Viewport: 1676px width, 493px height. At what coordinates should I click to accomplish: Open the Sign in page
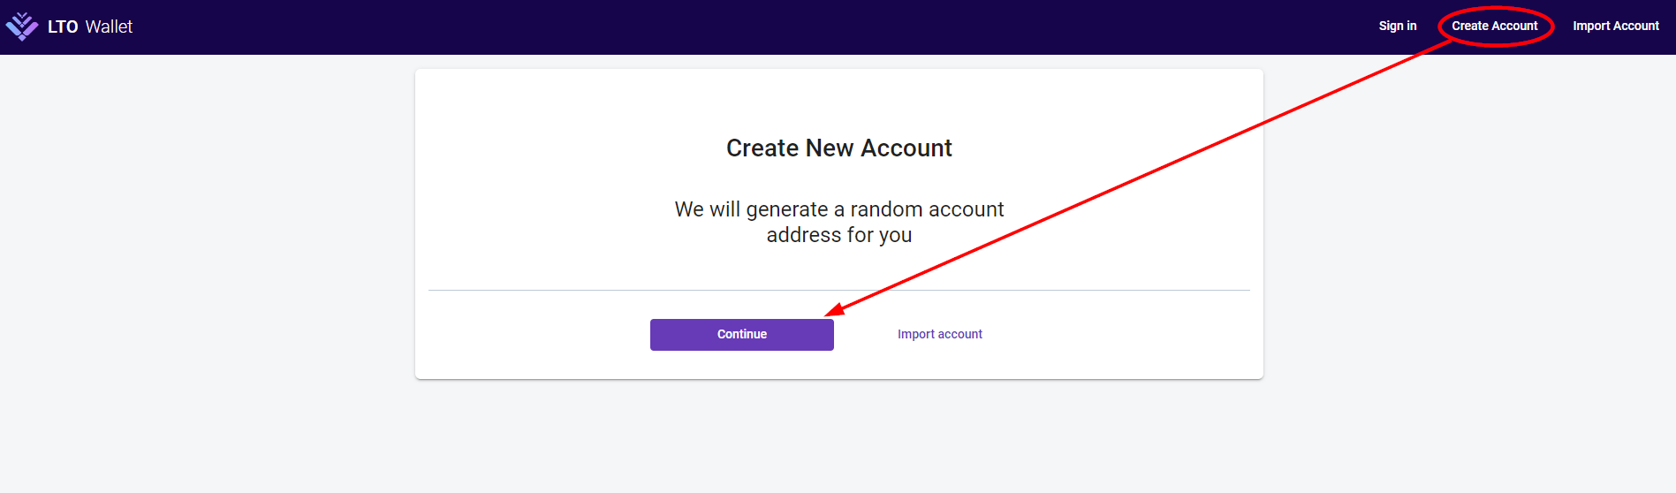click(x=1397, y=26)
